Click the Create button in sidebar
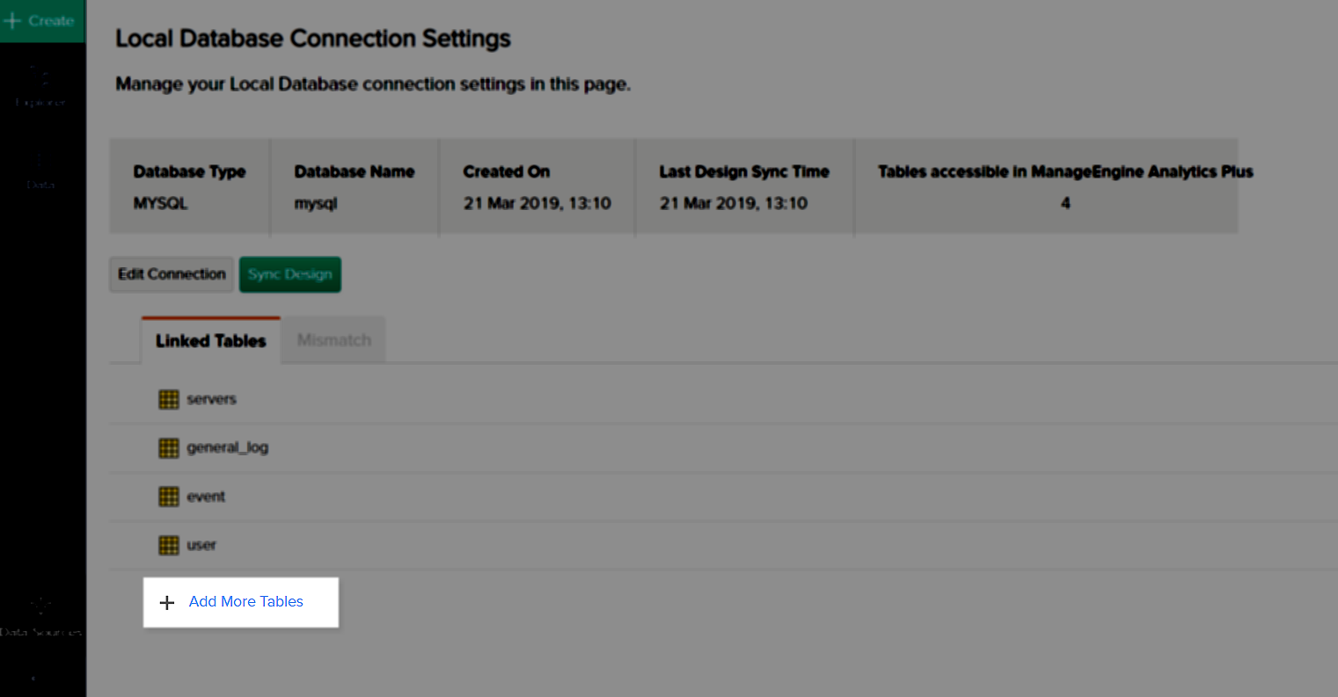Screen dimensions: 1338x697 click(x=41, y=20)
